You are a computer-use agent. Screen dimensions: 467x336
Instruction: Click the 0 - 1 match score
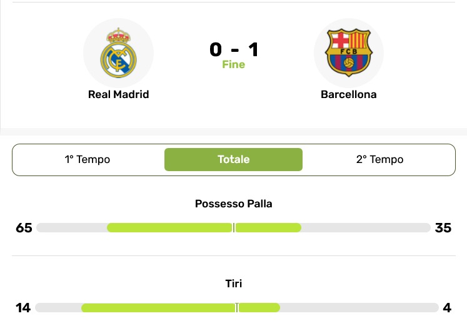(x=234, y=49)
